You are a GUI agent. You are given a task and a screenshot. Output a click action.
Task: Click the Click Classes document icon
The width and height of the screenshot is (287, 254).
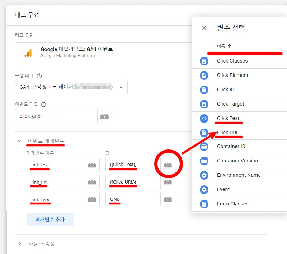(204, 61)
